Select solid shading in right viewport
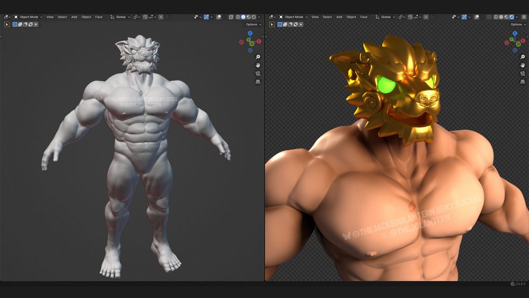The height and width of the screenshot is (298, 529). pos(501,17)
